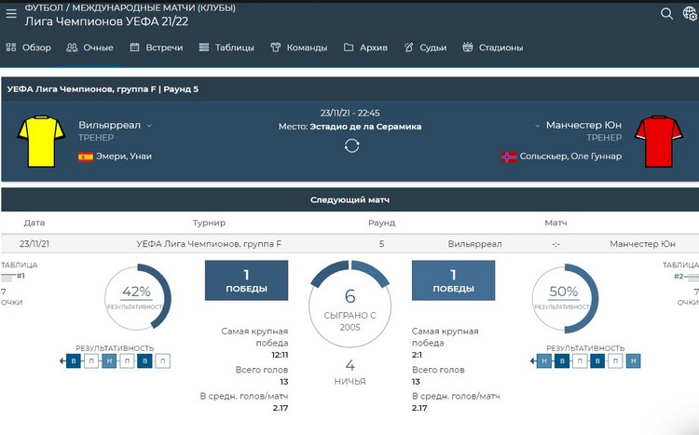The width and height of the screenshot is (699, 435).
Task: Click Манчестер Юн's 1 ПОБЕДЫ box
Action: pyautogui.click(x=453, y=280)
